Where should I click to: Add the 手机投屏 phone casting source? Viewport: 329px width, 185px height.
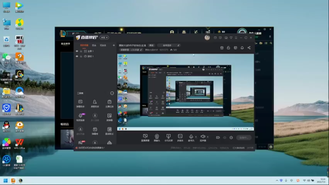(168, 138)
